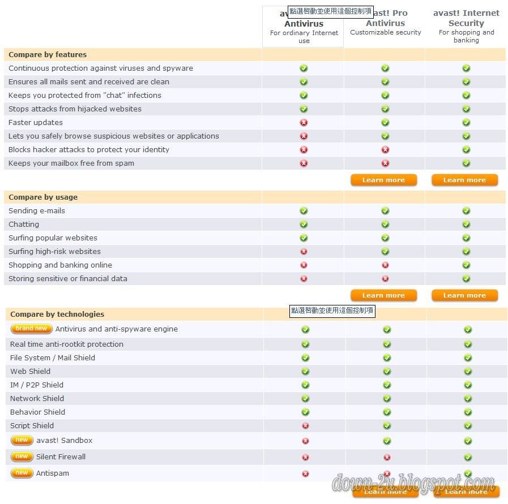This screenshot has width=508, height=504.
Task: Click the Compare by technologies section header
Action: (57, 314)
